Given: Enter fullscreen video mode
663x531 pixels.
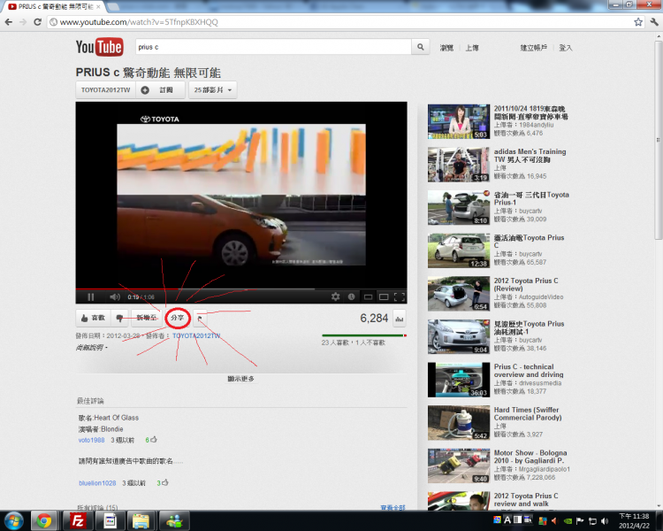Looking at the screenshot, I should coord(400,296).
